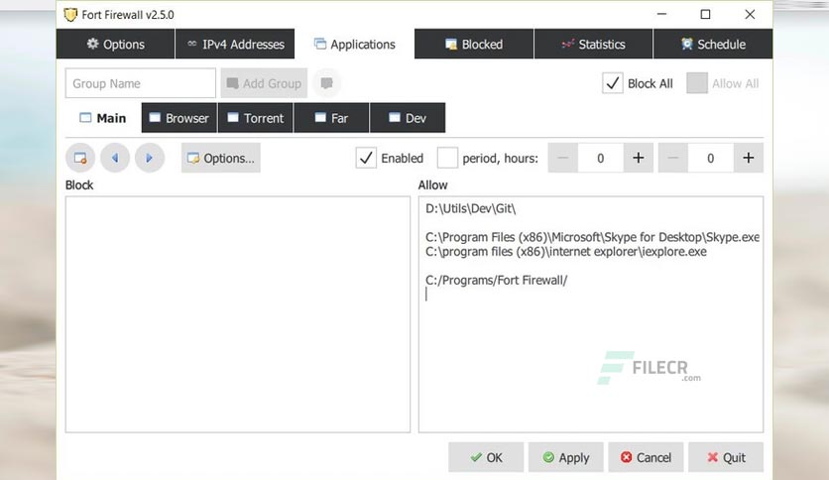The width and height of the screenshot is (829, 480).
Task: Click the speech-bubble icon beside Add Group
Action: pyautogui.click(x=326, y=83)
